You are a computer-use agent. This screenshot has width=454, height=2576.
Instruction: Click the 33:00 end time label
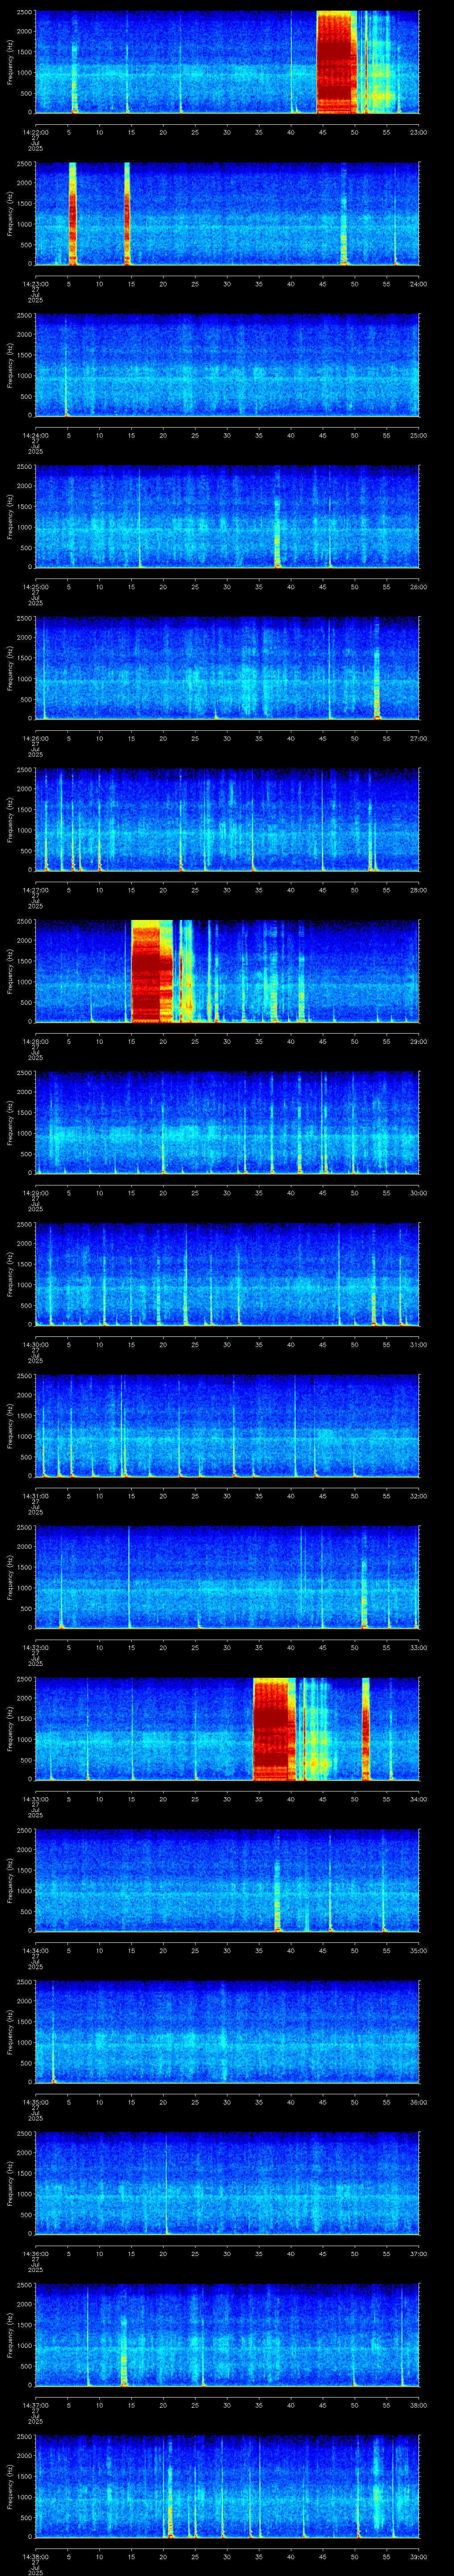tap(418, 1647)
